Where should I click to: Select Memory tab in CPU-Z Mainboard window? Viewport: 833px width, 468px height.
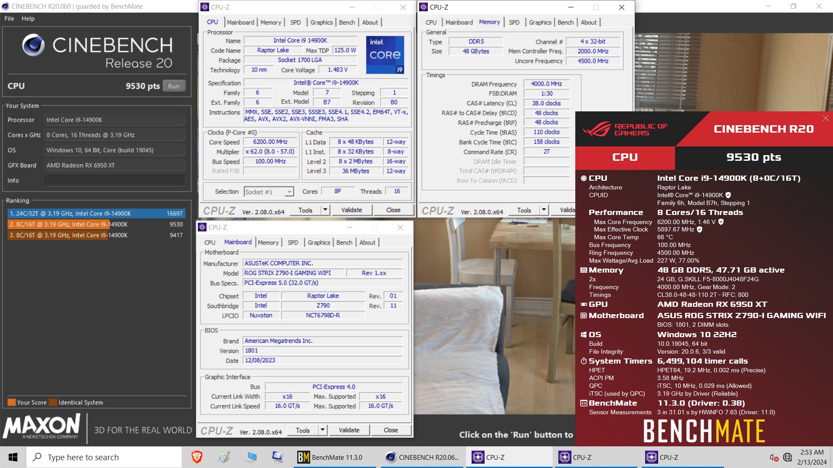coord(268,243)
